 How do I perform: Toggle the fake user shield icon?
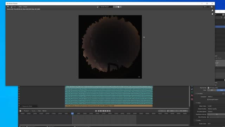(114, 7)
